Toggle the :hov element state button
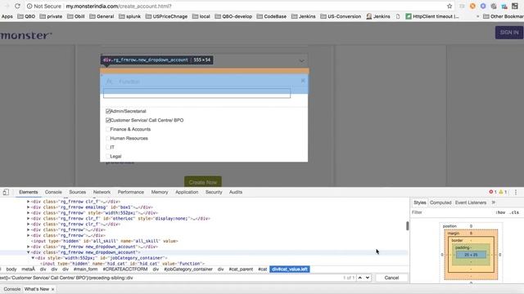Viewport: 524px width, 294px height. (x=500, y=212)
